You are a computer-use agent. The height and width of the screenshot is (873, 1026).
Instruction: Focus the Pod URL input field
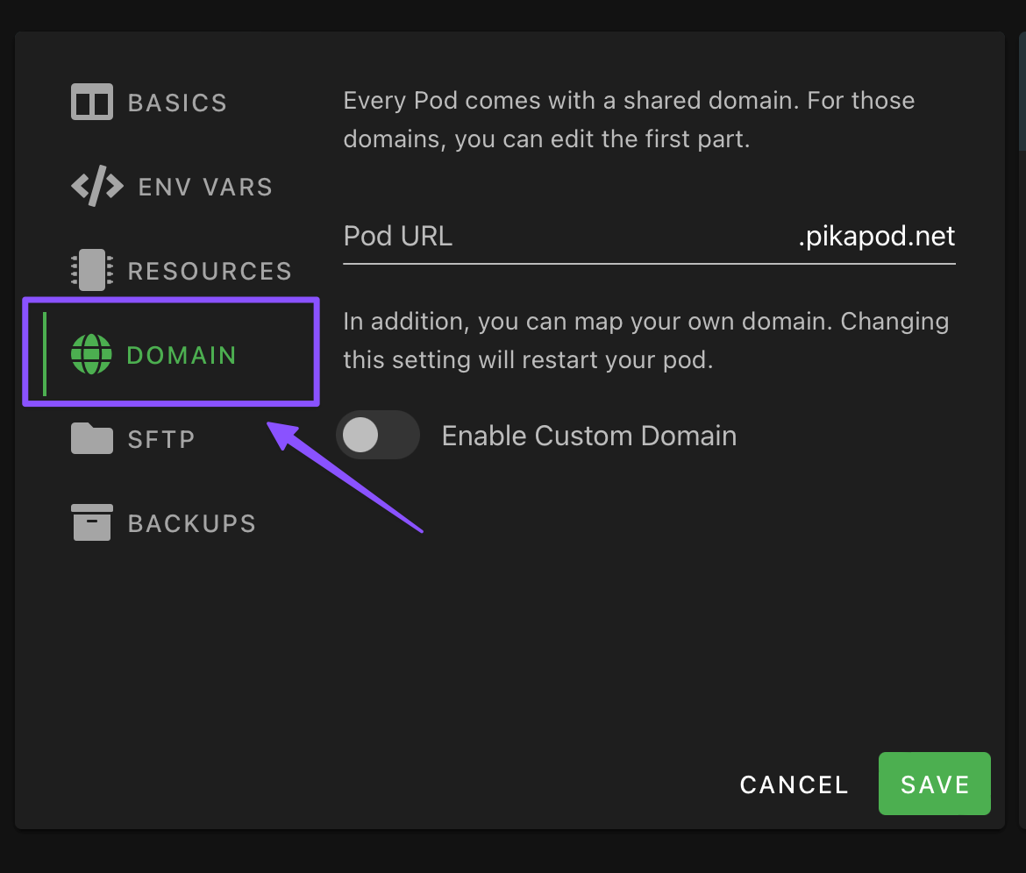coord(614,237)
